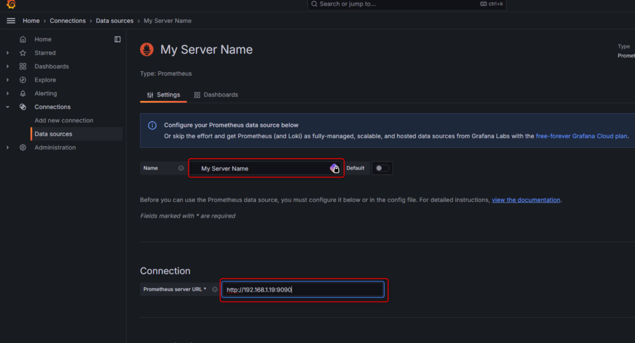This screenshot has width=635, height=343.
Task: Expand the Explore section chevron
Action: pyautogui.click(x=7, y=80)
